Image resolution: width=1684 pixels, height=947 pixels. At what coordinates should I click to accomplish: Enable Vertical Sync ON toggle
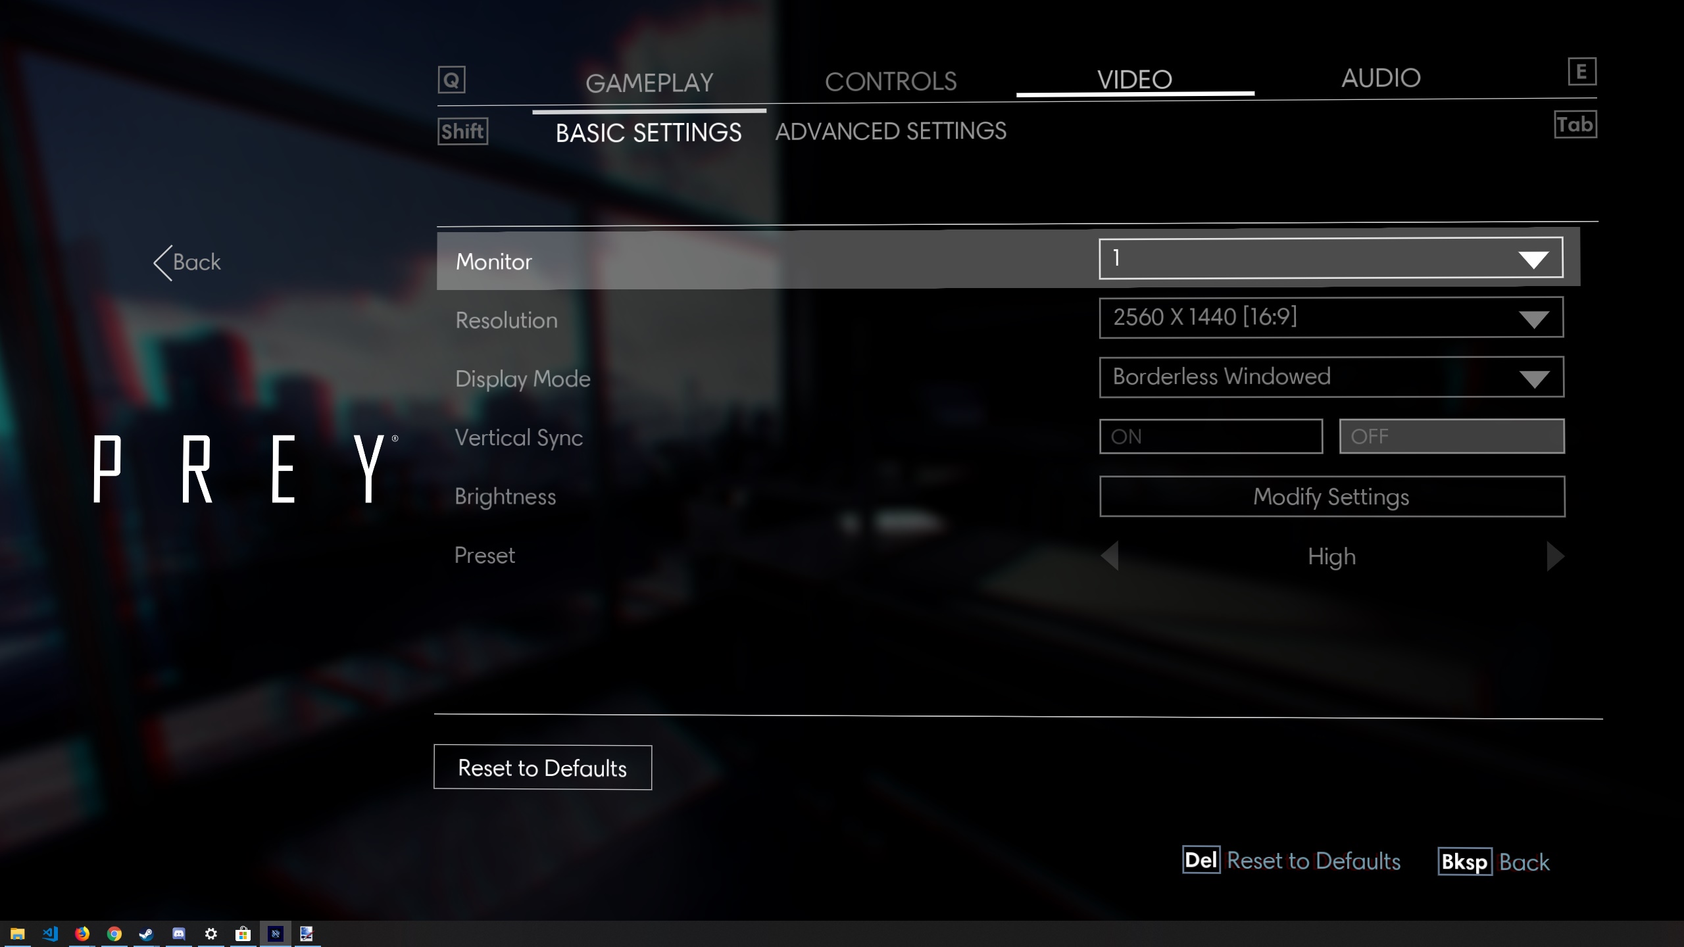coord(1210,436)
